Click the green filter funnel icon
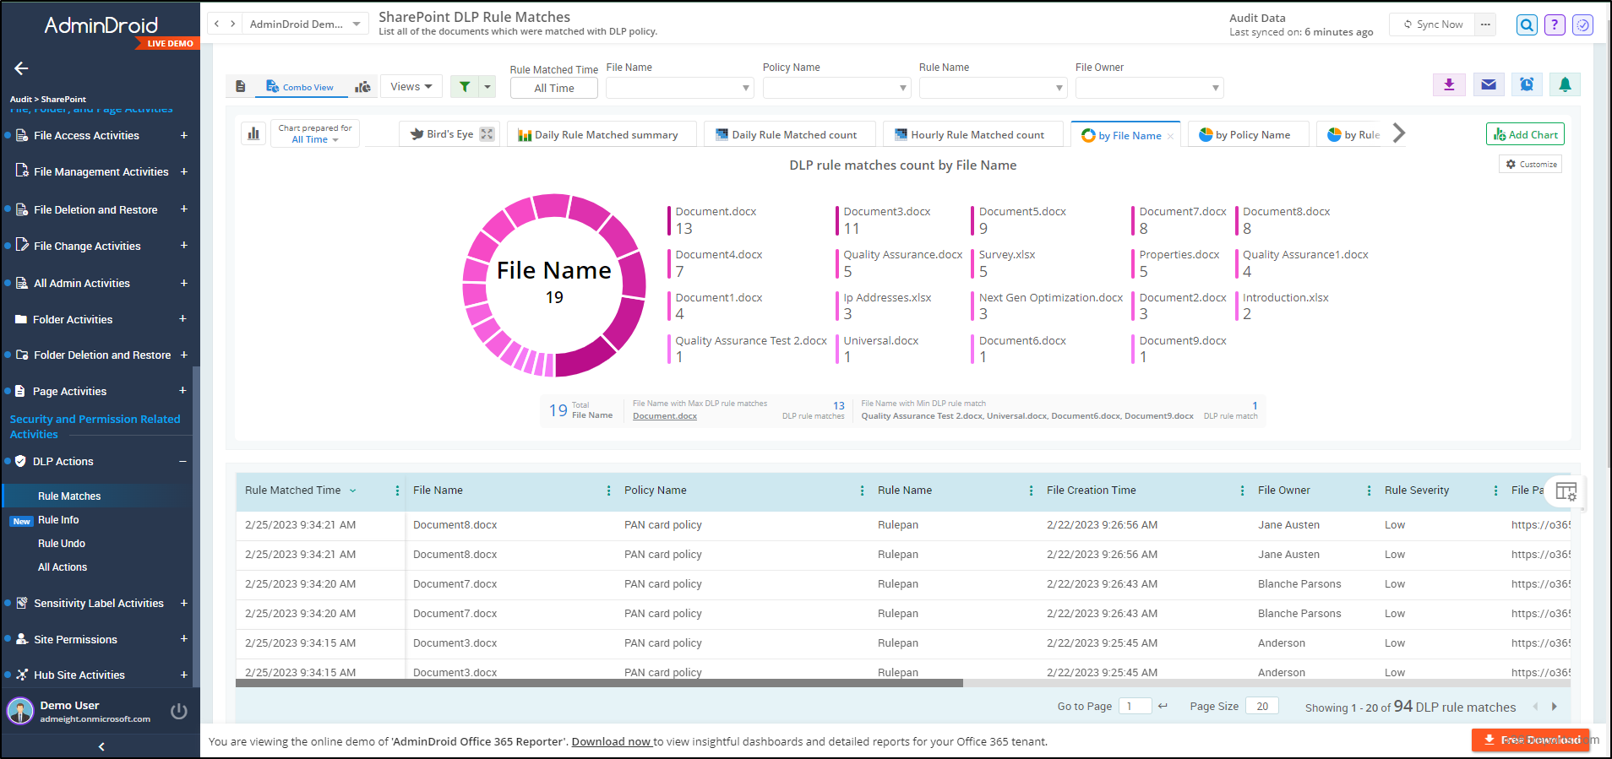Screen dimensions: 1612x759 (465, 86)
